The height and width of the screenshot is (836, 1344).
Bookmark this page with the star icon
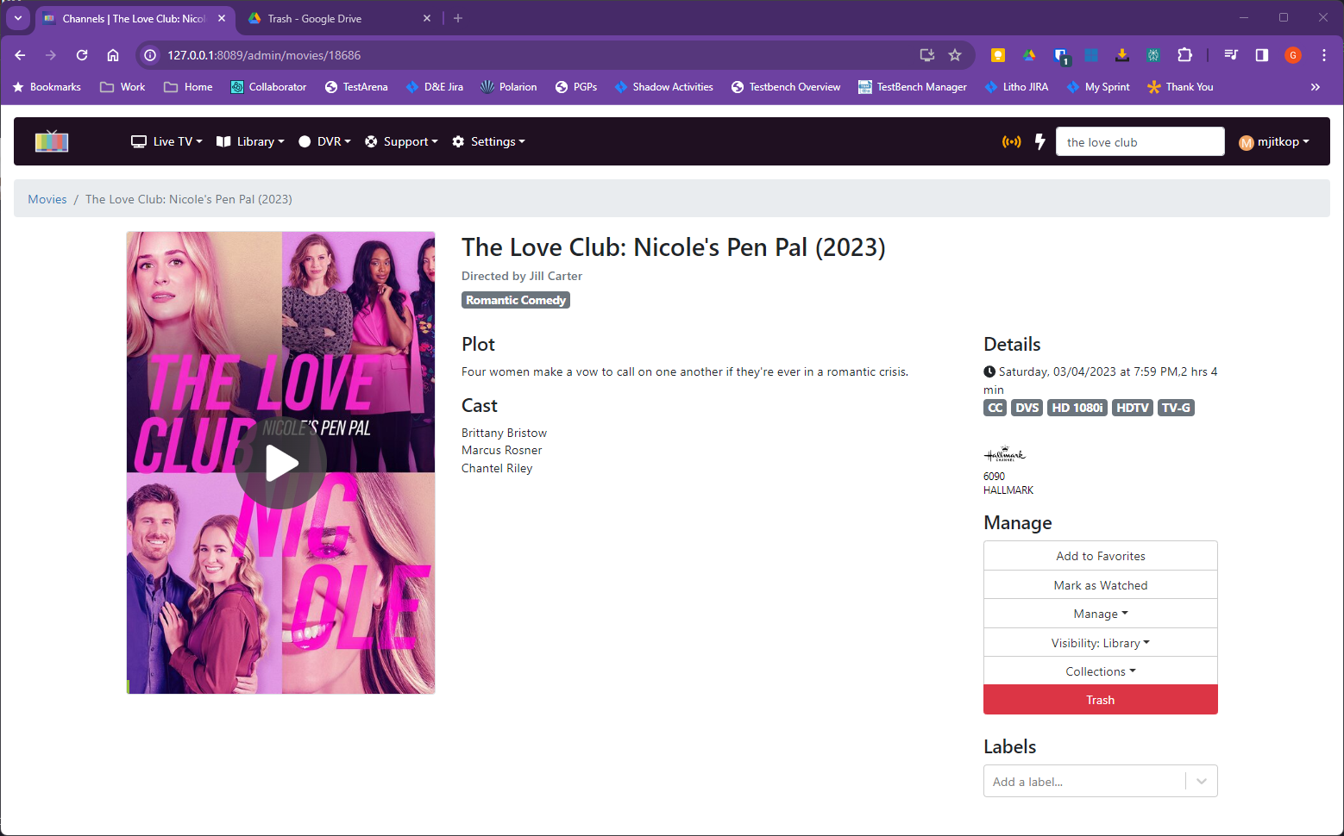click(955, 55)
